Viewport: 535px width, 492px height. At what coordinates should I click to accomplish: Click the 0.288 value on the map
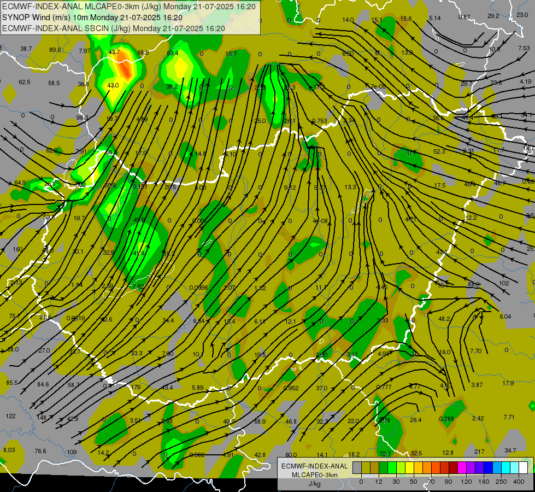pos(446,419)
